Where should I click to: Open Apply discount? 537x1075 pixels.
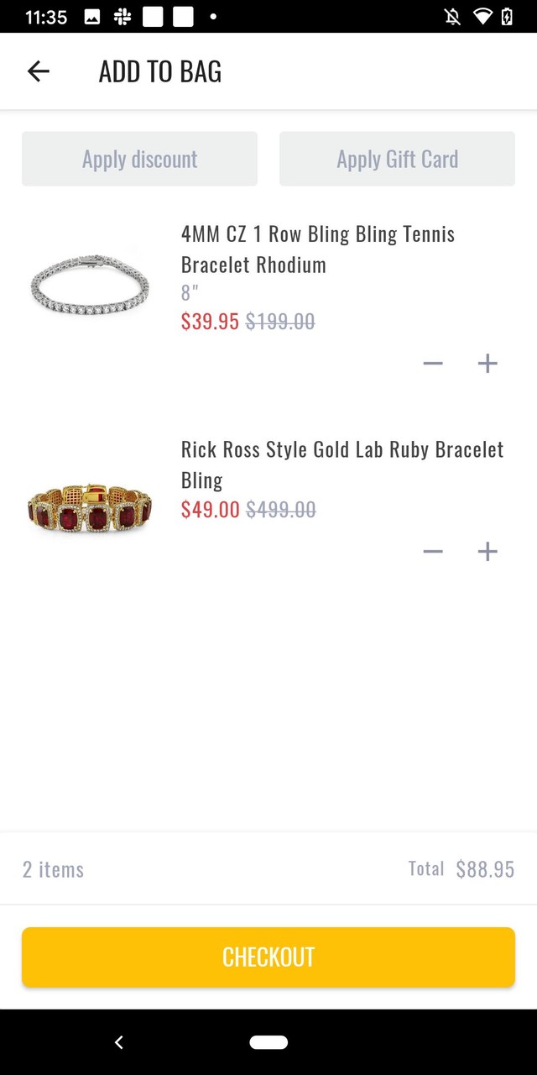tap(139, 159)
